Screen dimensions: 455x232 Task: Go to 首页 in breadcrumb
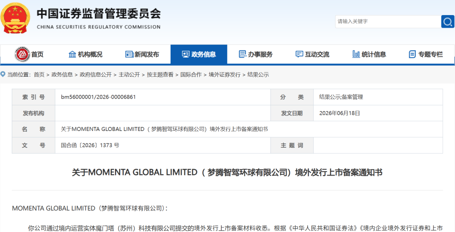pyautogui.click(x=39, y=75)
